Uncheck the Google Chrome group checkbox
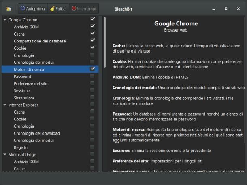 [x=92, y=19]
